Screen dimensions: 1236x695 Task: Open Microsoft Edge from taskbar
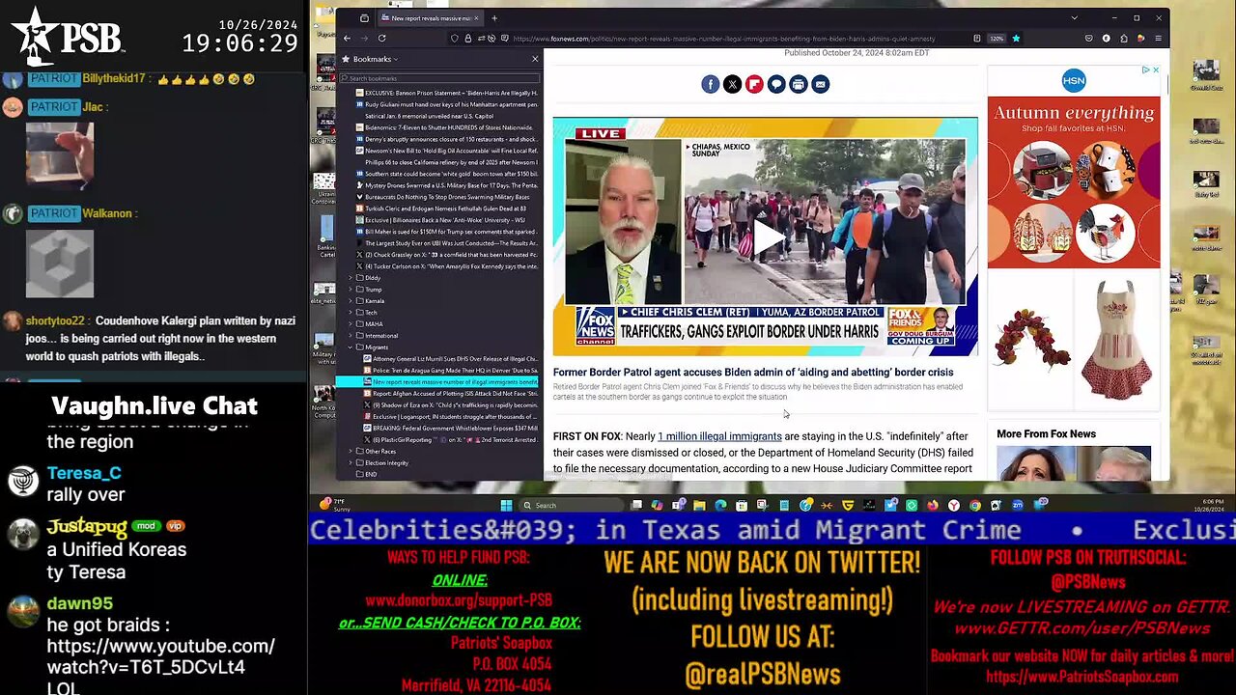point(720,505)
